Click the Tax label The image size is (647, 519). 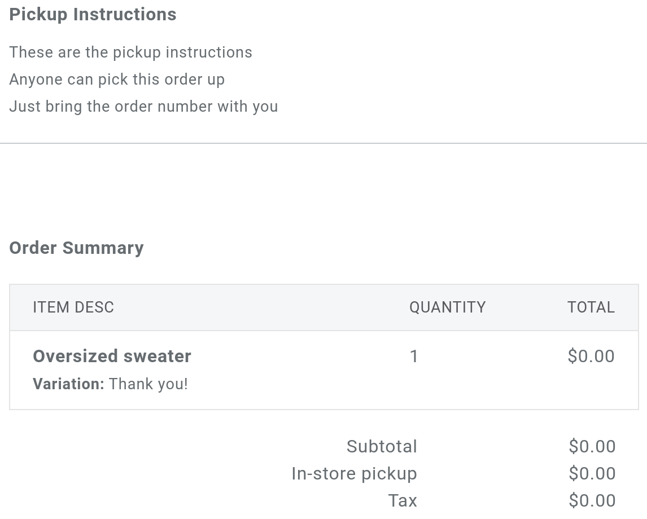(403, 501)
